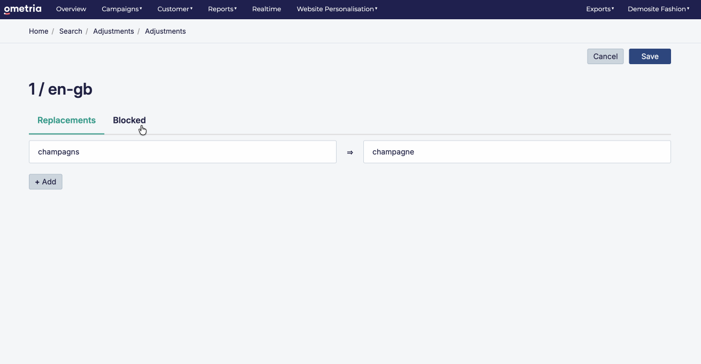Screen dimensions: 701x364
Task: Expand the Website Personalisation menu
Action: point(337,9)
